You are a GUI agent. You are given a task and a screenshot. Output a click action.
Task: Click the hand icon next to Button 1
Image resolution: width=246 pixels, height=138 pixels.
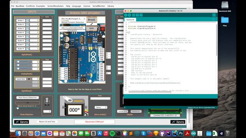tap(28, 20)
